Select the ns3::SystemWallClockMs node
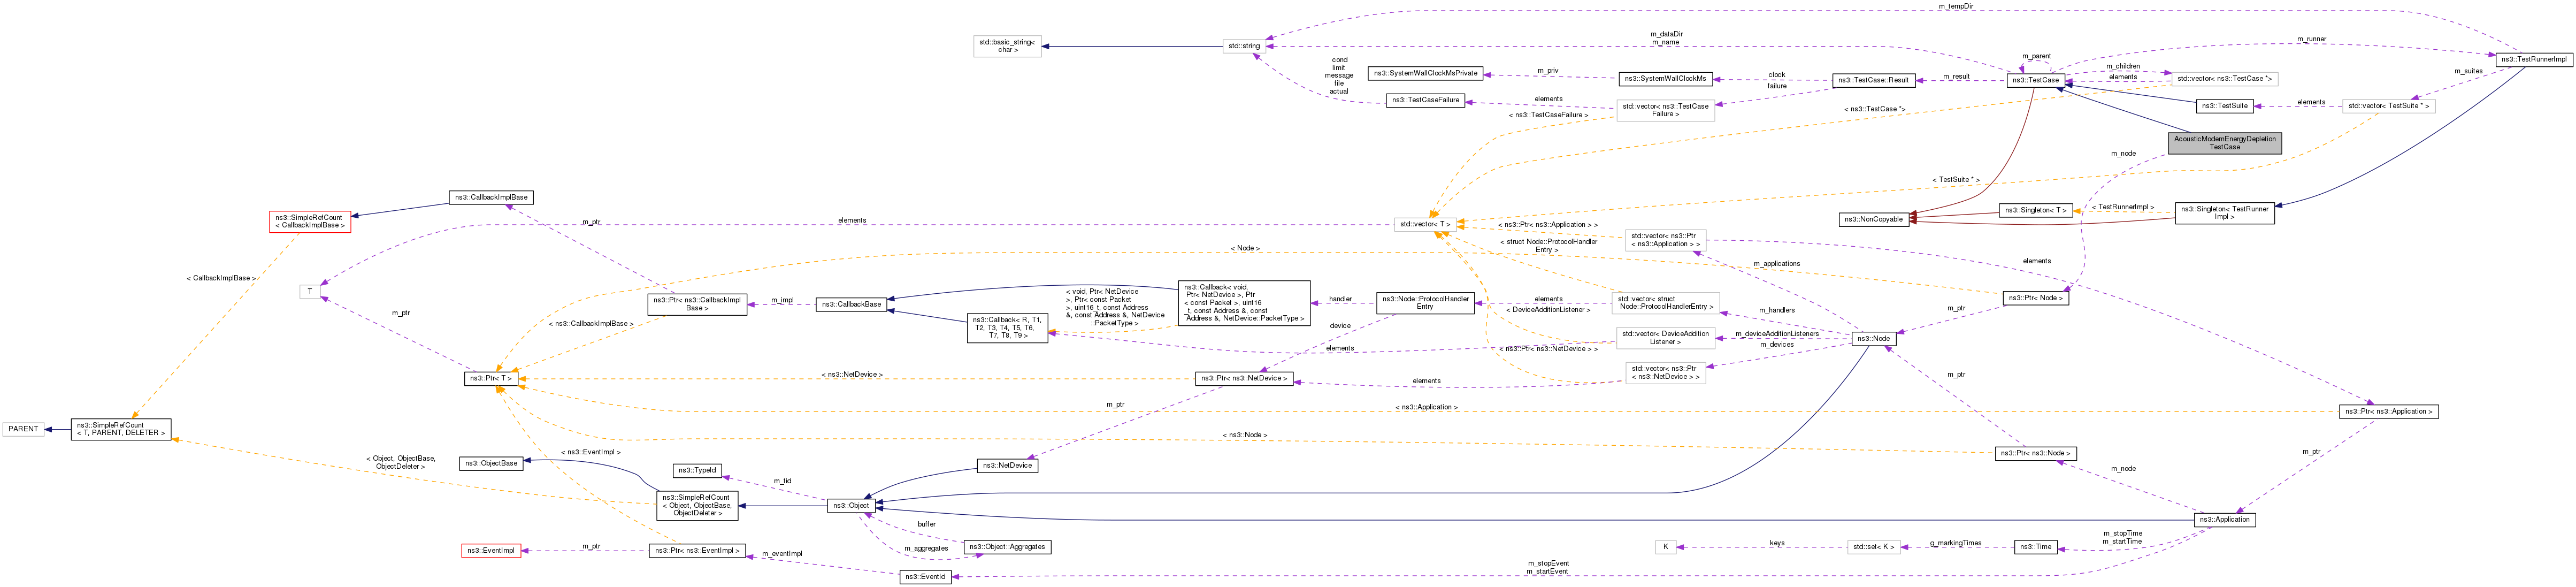This screenshot has width=2576, height=587. point(1665,78)
